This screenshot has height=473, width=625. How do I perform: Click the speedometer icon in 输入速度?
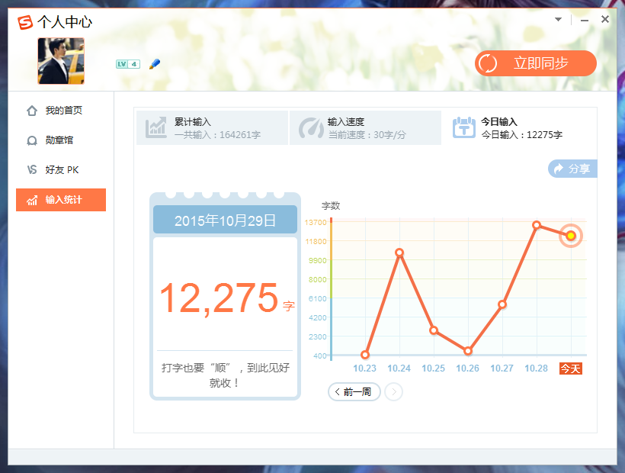(311, 128)
